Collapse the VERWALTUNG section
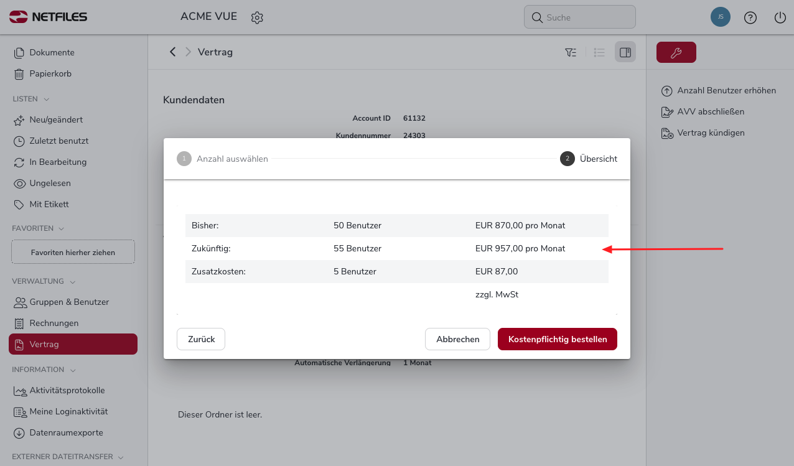The height and width of the screenshot is (466, 794). point(72,281)
